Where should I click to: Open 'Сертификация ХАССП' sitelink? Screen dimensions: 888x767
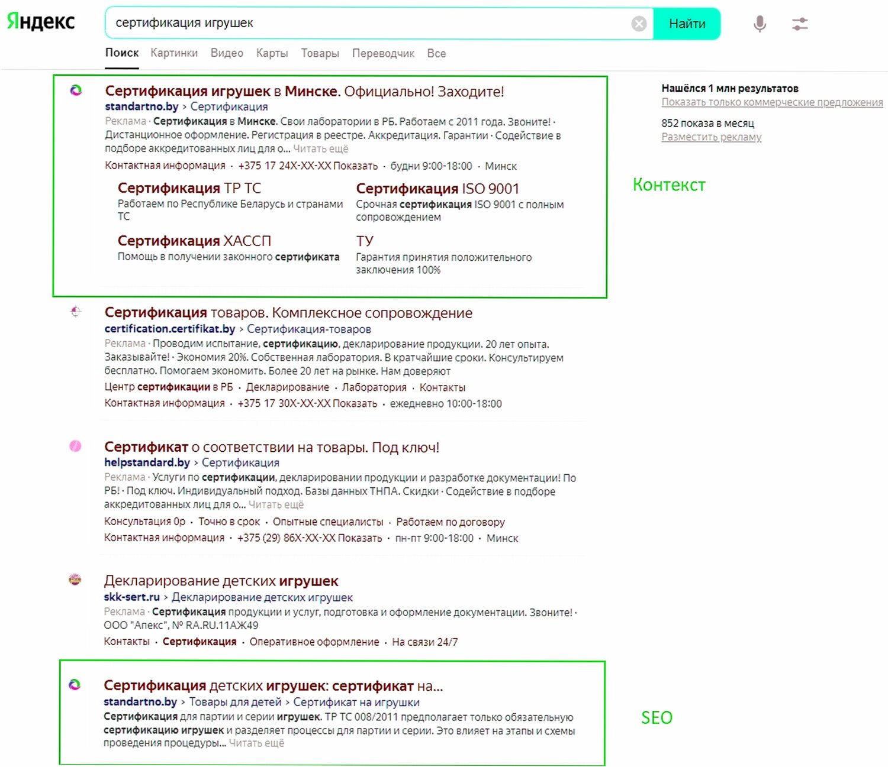[x=194, y=241]
